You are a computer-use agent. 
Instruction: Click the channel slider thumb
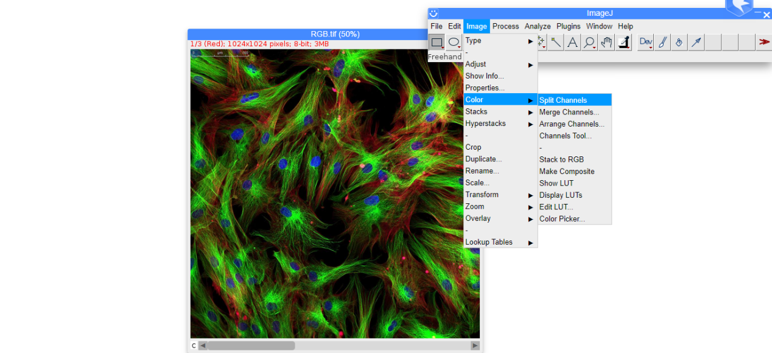pos(251,346)
